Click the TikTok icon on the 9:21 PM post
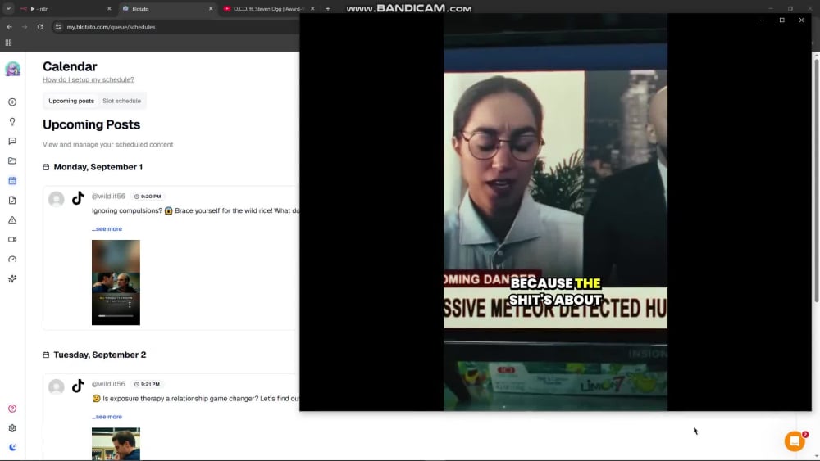Viewport: 820px width, 461px height. 78,386
